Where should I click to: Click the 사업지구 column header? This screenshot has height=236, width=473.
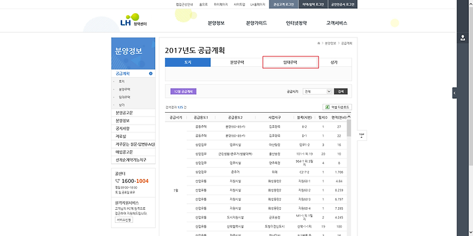tap(275, 117)
